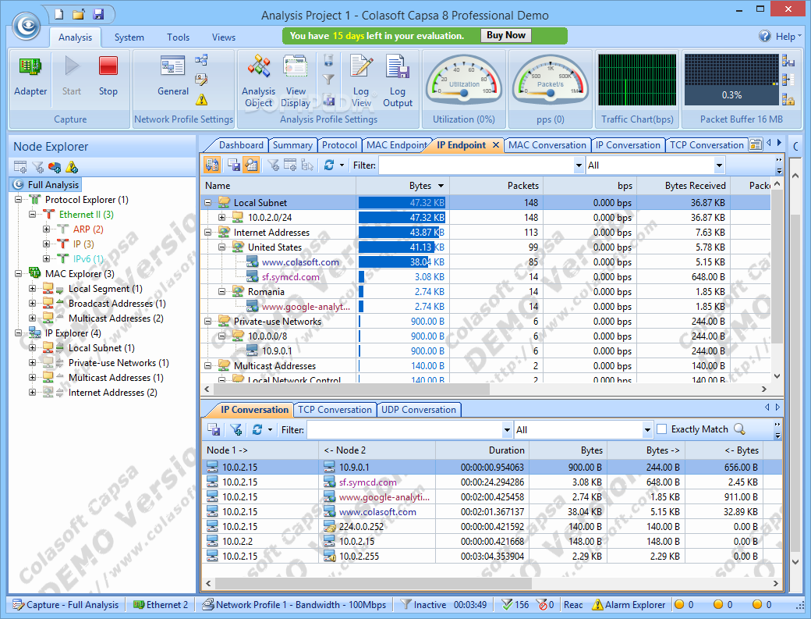
Task: Click the alarm warning icon in Network Profile Settings
Action: click(201, 99)
